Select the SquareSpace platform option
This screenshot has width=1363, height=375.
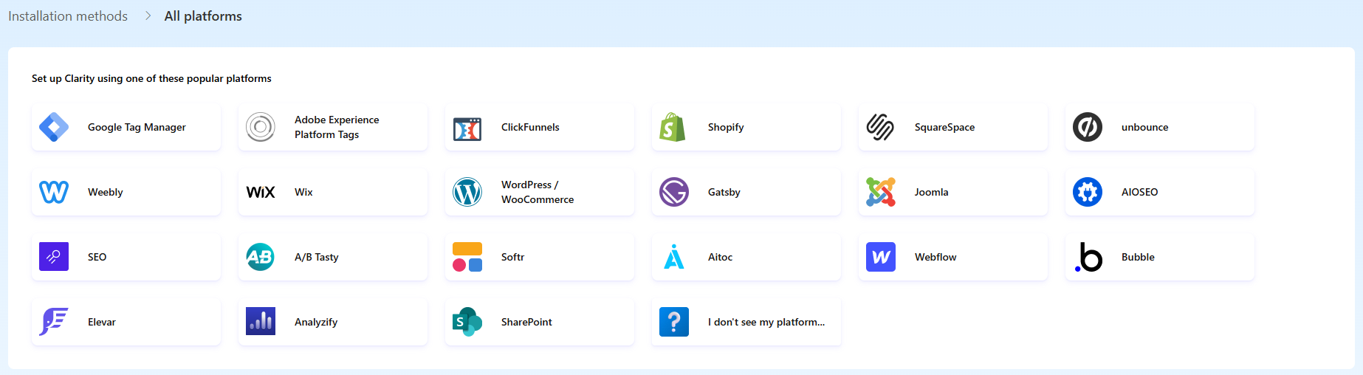(x=952, y=127)
